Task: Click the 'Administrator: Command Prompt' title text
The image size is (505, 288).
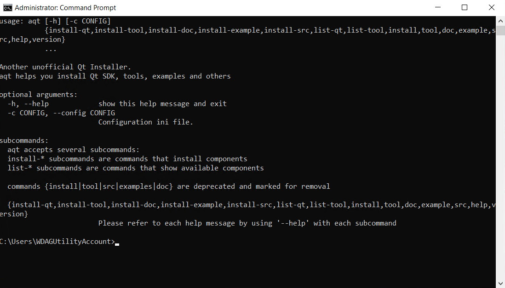Action: click(x=65, y=8)
